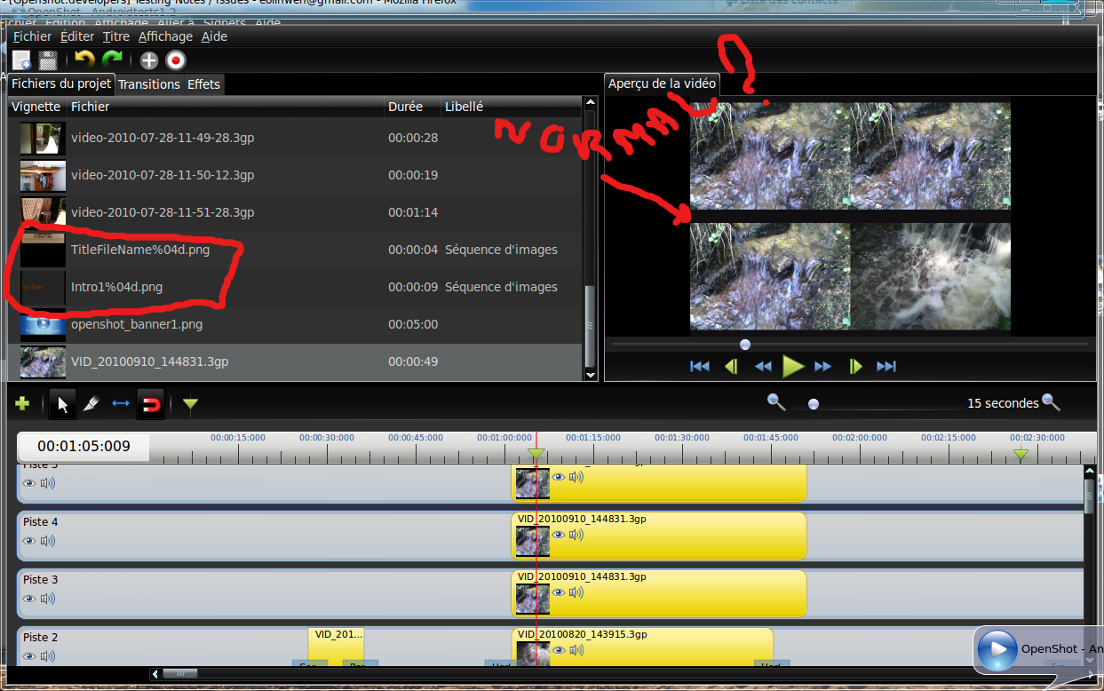Open the Fichier menu
1104x691 pixels.
[x=32, y=36]
